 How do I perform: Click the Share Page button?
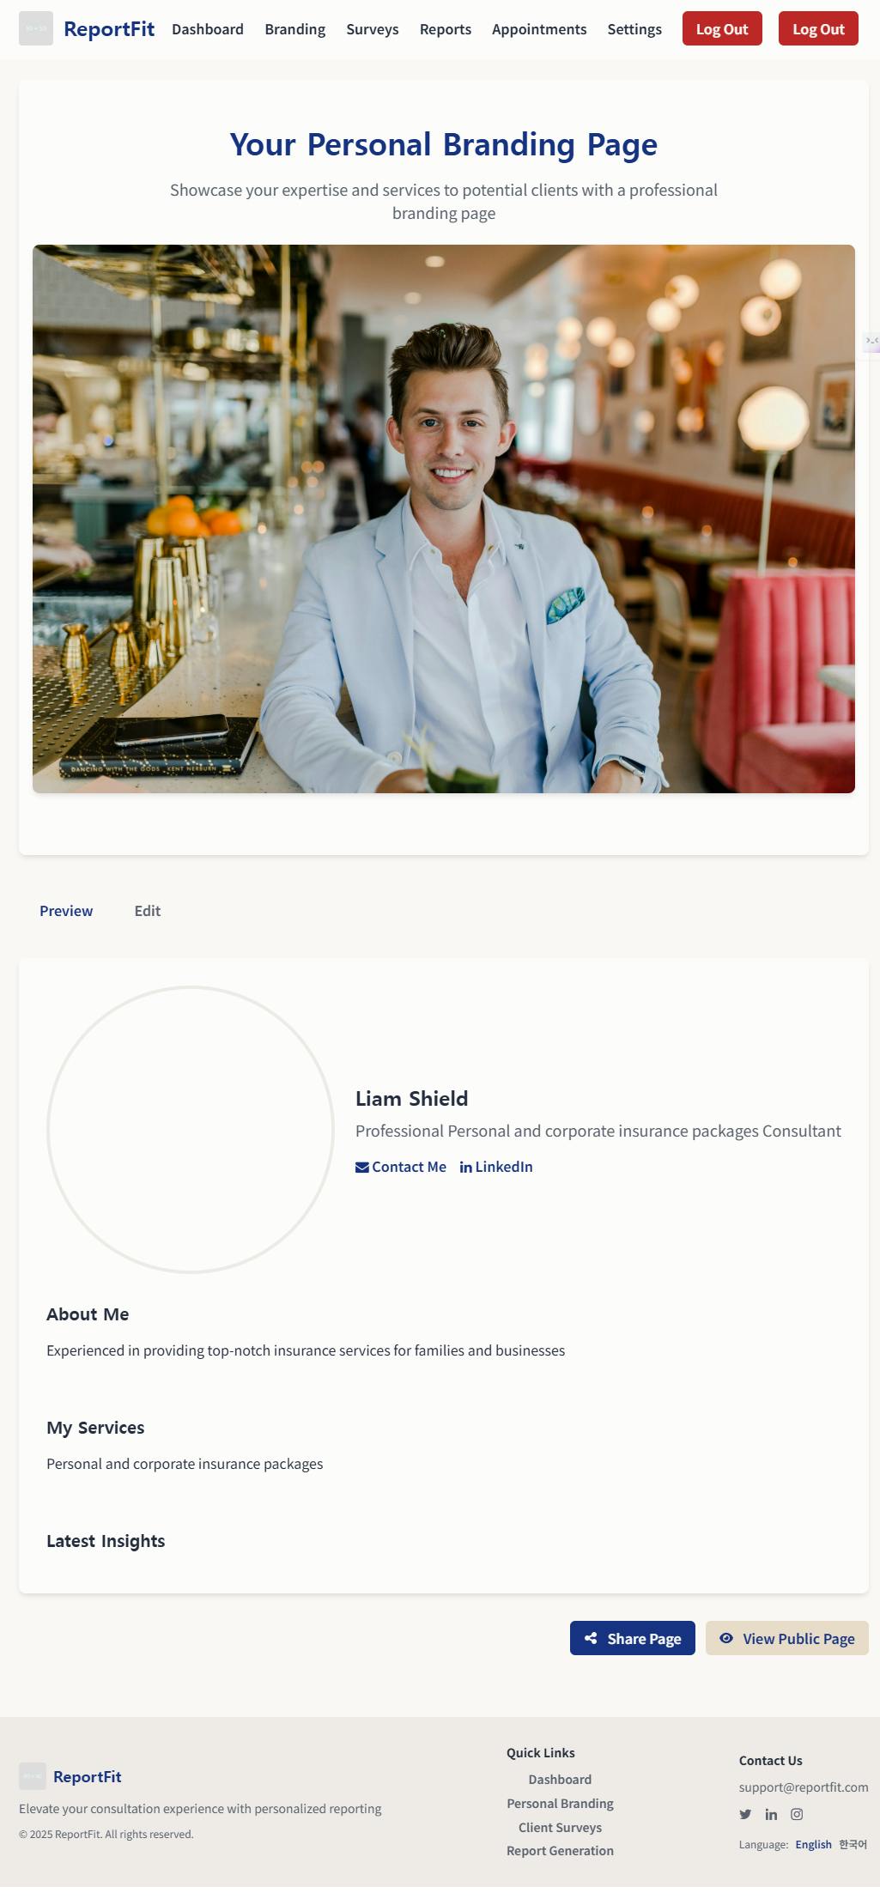[633, 1638]
